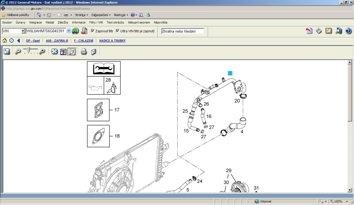Open the browser 'Stránka' dropdown menu

point(81,15)
